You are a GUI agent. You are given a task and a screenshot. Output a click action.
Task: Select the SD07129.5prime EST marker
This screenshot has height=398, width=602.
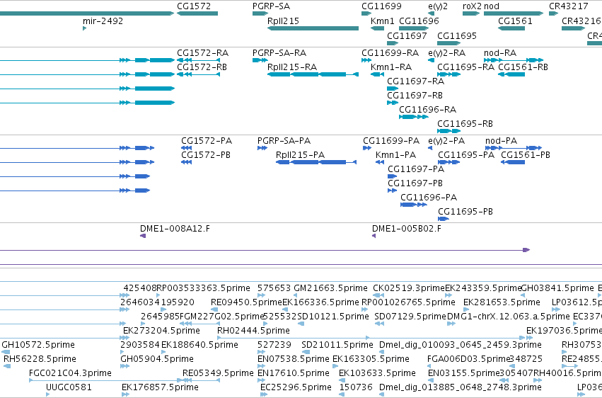tap(379, 324)
